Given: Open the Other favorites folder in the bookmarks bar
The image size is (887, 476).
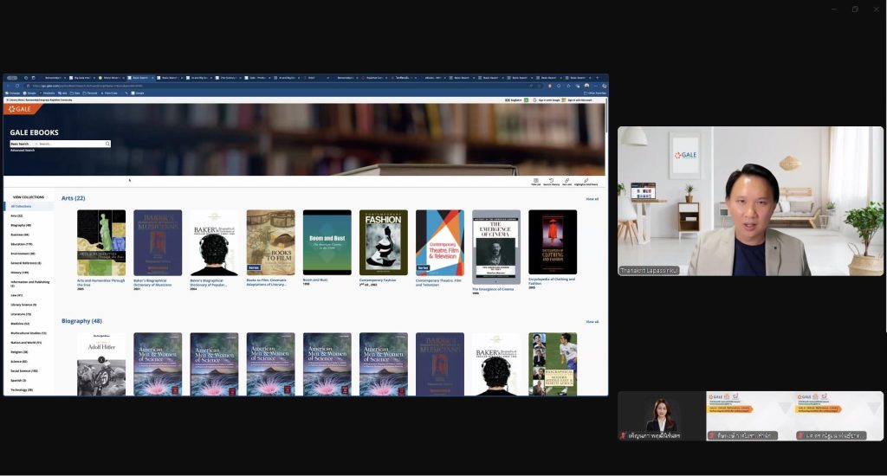Looking at the screenshot, I should point(596,93).
